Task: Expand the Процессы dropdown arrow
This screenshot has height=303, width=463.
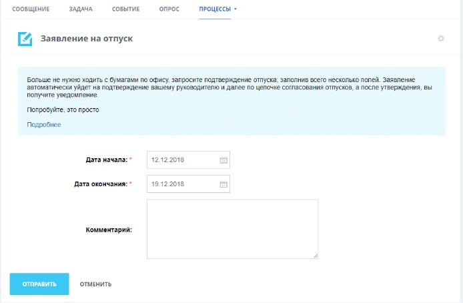Action: tap(236, 9)
